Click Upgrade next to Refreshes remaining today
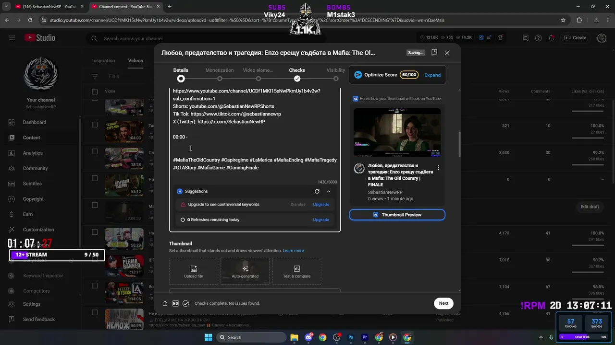The width and height of the screenshot is (615, 345). tap(321, 220)
